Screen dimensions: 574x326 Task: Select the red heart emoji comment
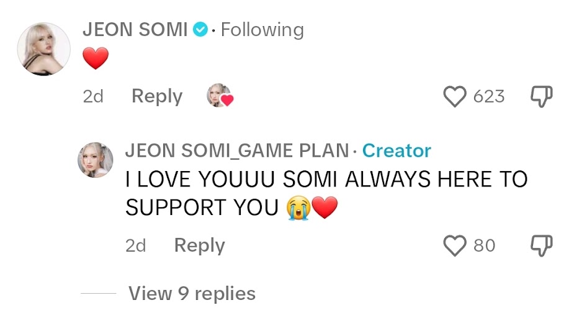coord(96,59)
